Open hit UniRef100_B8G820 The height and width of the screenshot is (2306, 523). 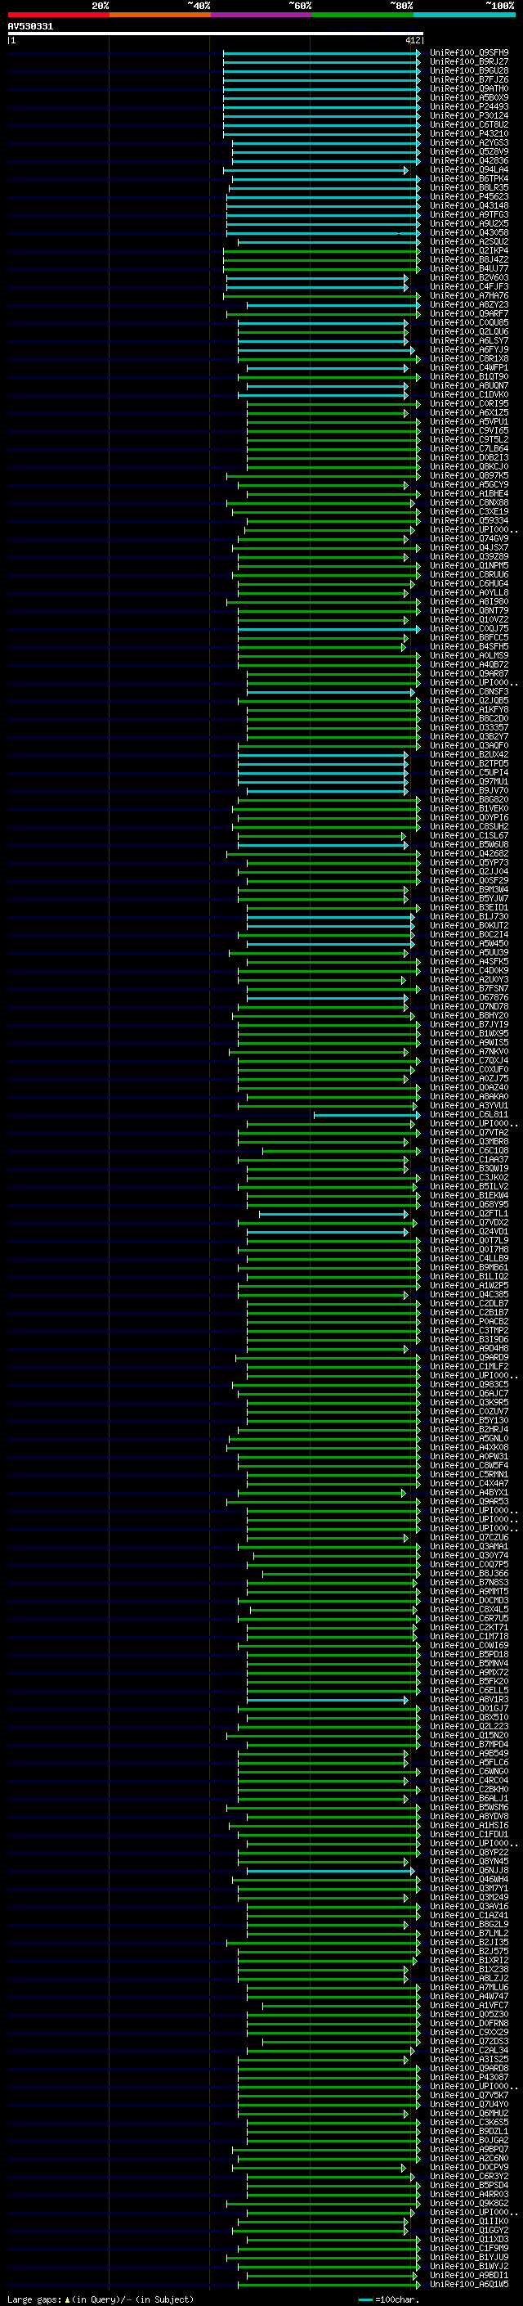[468, 799]
